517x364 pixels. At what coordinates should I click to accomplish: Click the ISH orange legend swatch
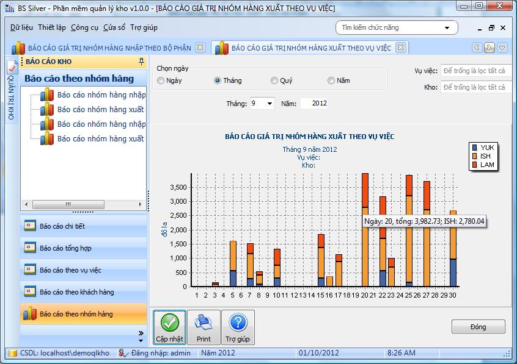[x=475, y=156]
